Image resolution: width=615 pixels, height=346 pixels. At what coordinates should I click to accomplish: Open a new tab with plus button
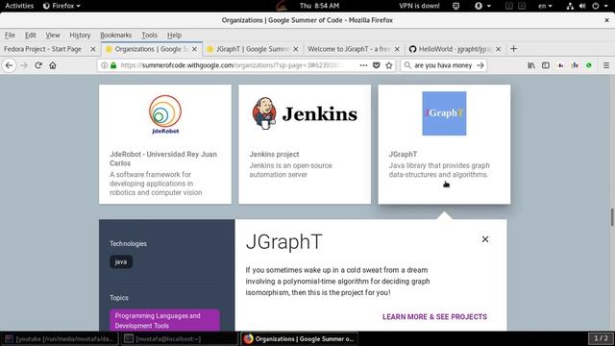pyautogui.click(x=513, y=49)
